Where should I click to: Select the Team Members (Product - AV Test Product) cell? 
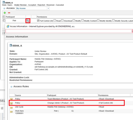tap(66, 99)
